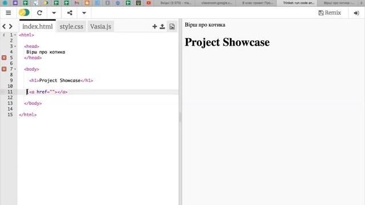
Task: Switch to the style.css tab
Action: tap(71, 27)
